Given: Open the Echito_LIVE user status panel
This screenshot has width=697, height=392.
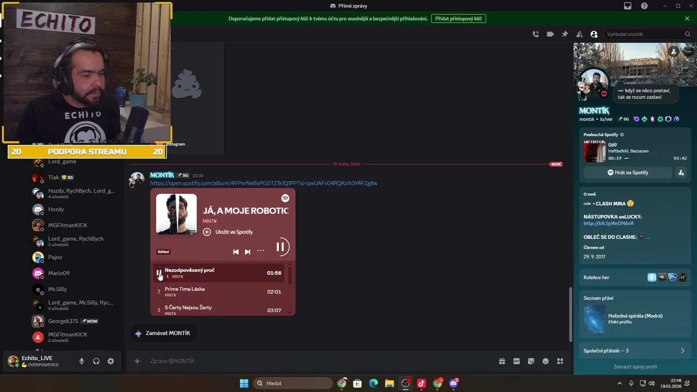Looking at the screenshot, I should pos(39,361).
